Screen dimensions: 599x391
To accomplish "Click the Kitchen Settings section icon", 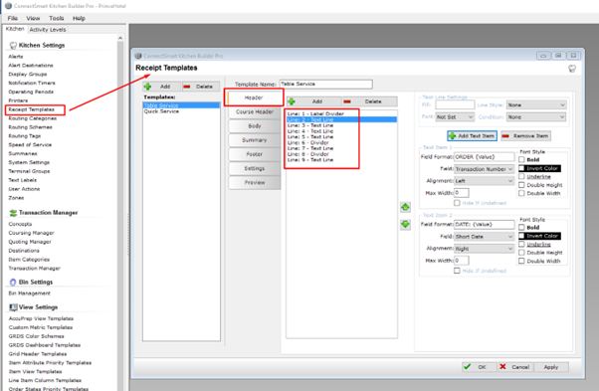I will point(13,46).
